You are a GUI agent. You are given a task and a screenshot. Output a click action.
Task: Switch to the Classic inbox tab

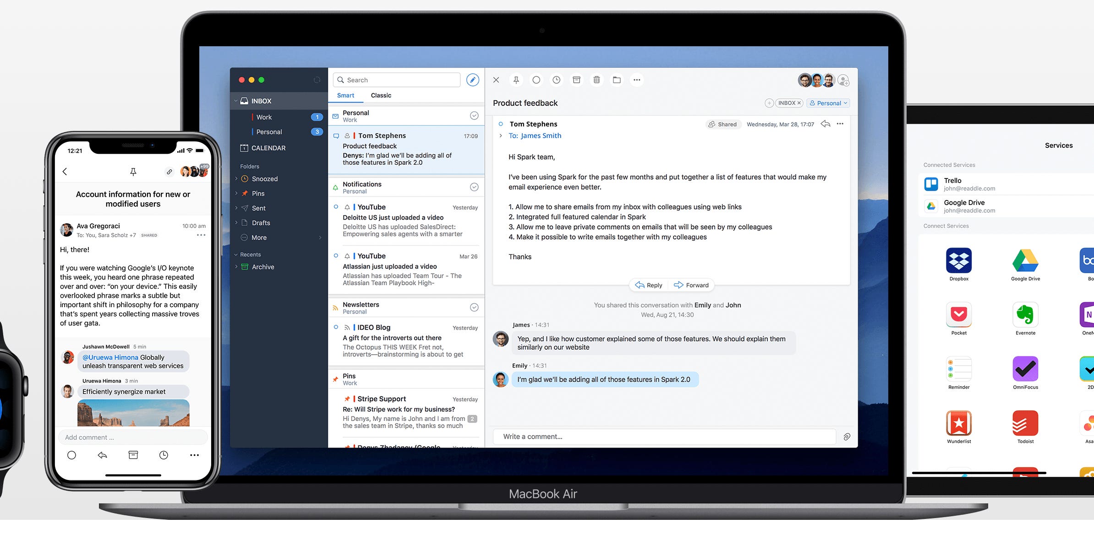381,95
